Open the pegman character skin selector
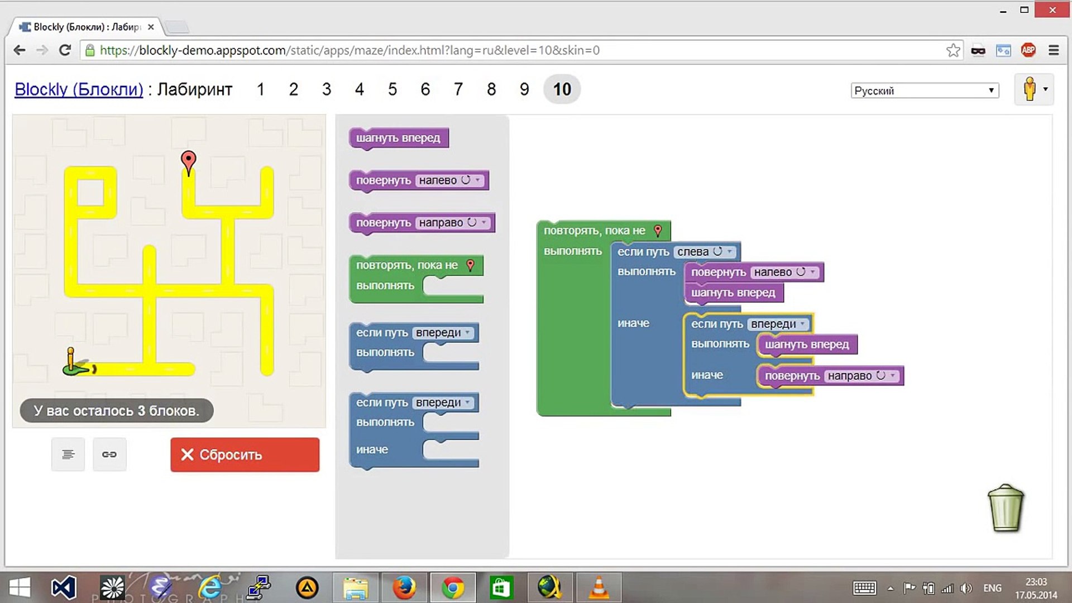This screenshot has height=603, width=1072. [x=1034, y=89]
